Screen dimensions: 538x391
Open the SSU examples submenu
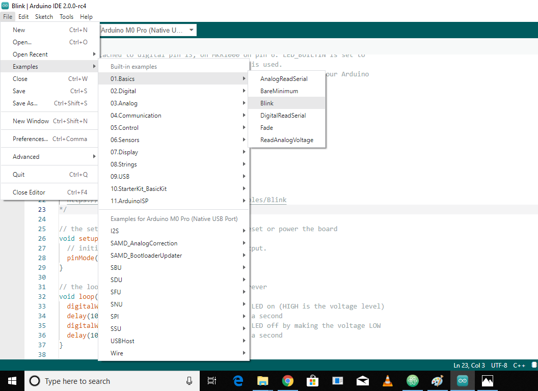174,328
